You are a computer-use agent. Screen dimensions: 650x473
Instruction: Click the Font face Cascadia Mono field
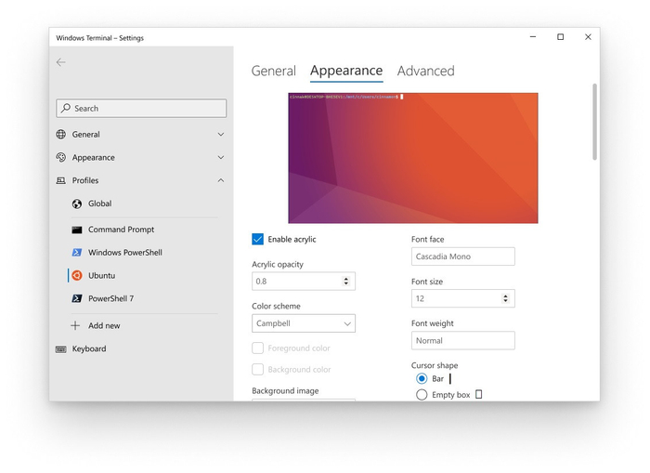463,256
